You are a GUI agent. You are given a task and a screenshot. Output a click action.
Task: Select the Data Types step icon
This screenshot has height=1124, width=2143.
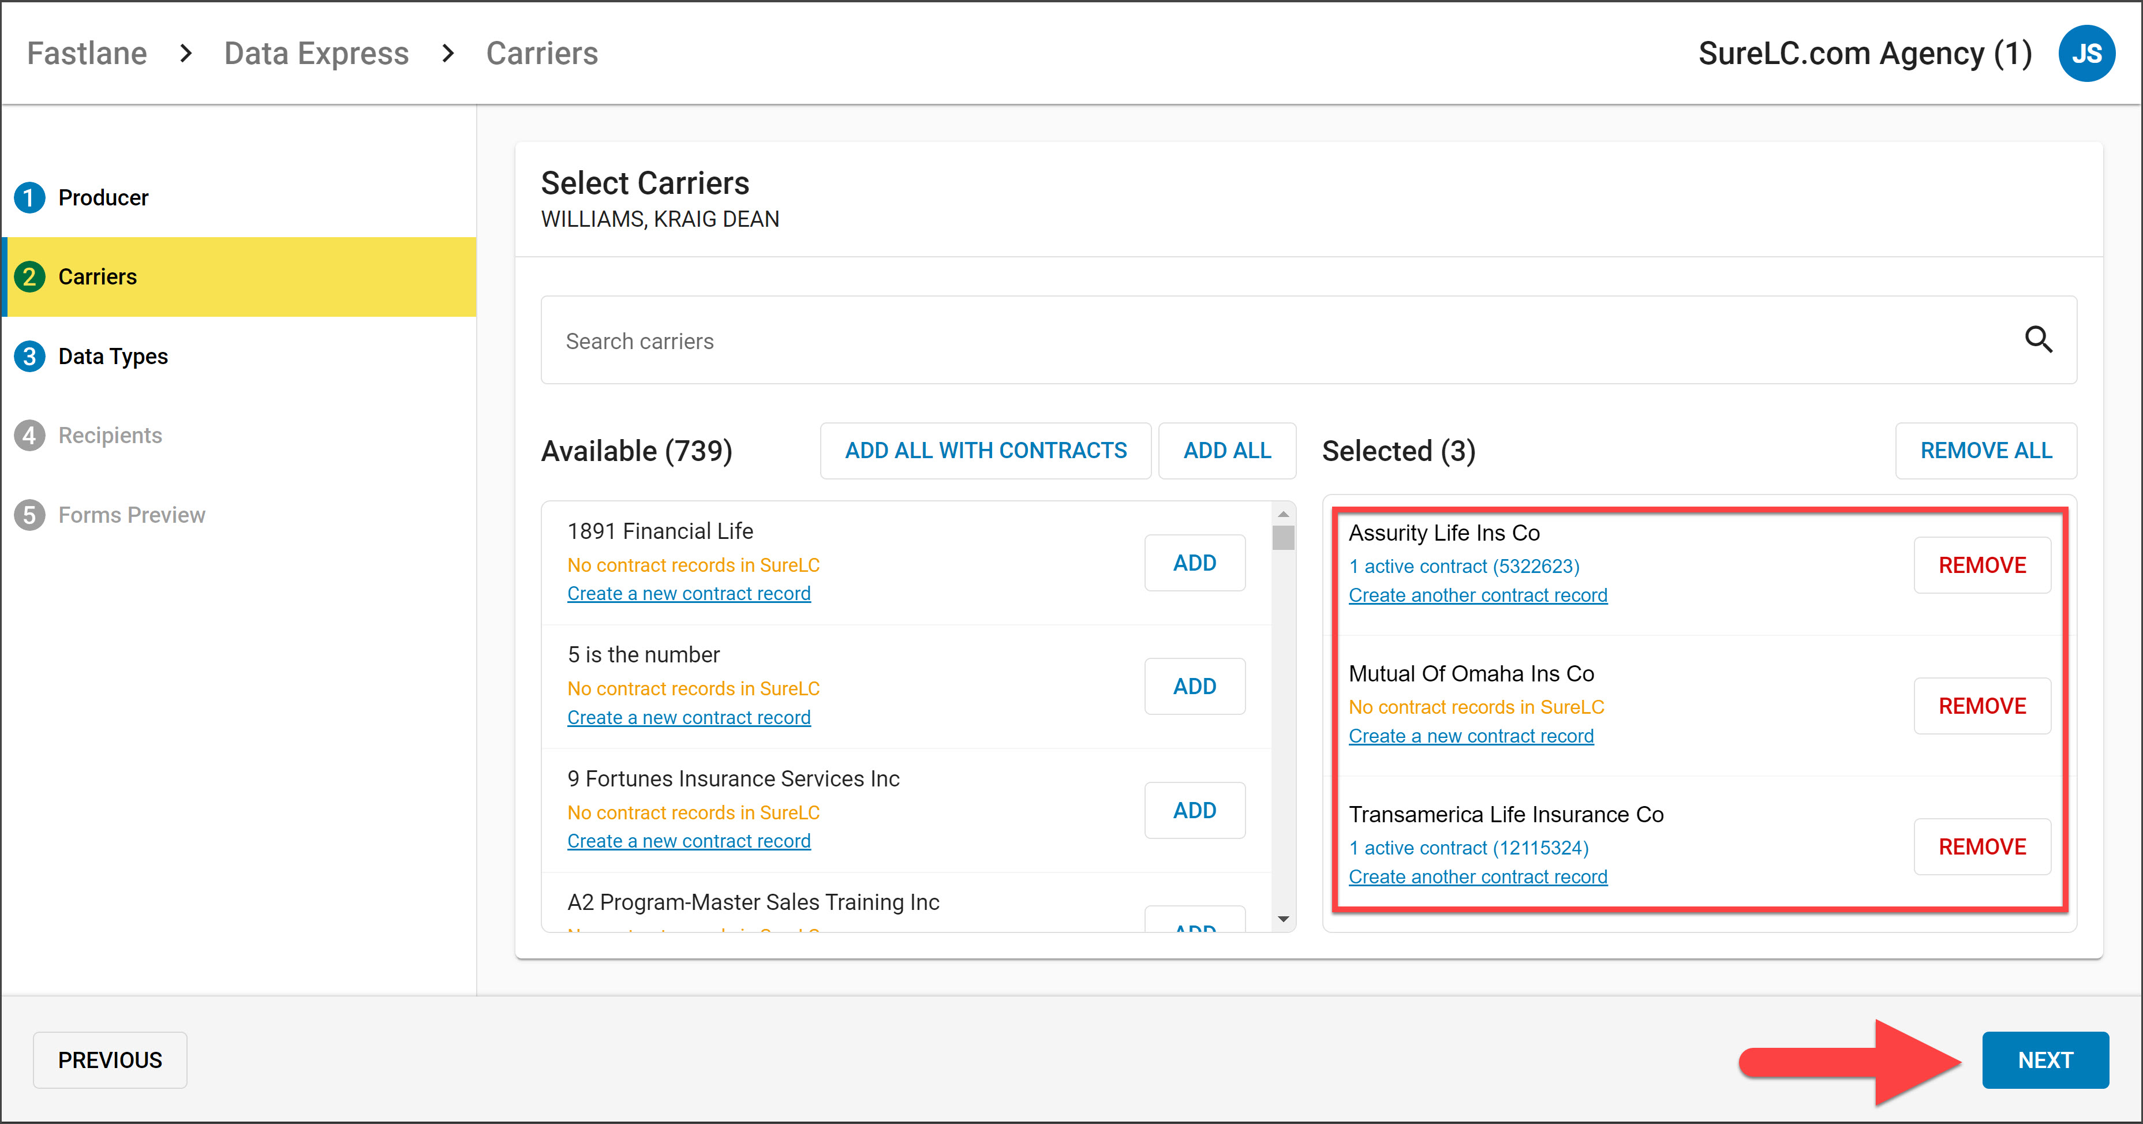tap(29, 355)
